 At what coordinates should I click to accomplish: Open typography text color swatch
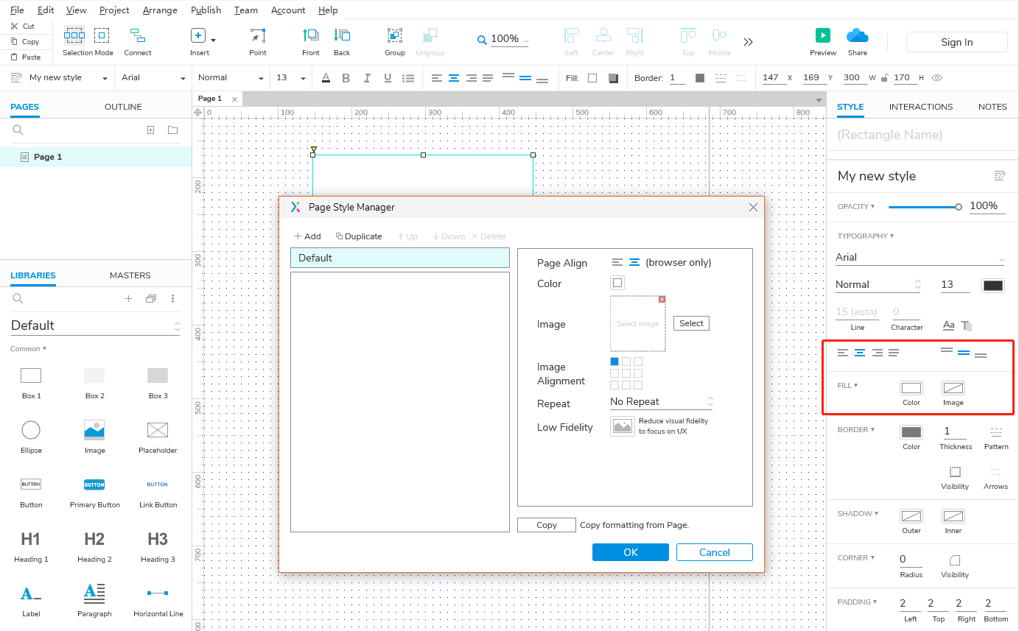(993, 285)
